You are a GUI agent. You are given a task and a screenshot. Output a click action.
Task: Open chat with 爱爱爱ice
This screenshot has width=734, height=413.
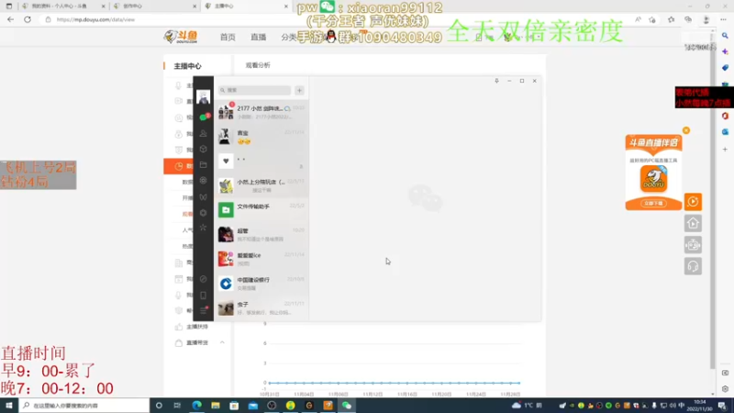click(x=261, y=259)
